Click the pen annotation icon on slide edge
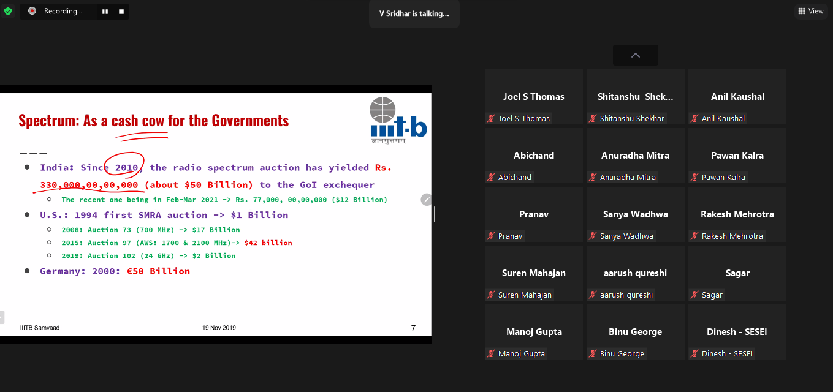This screenshot has height=392, width=833. tap(426, 200)
